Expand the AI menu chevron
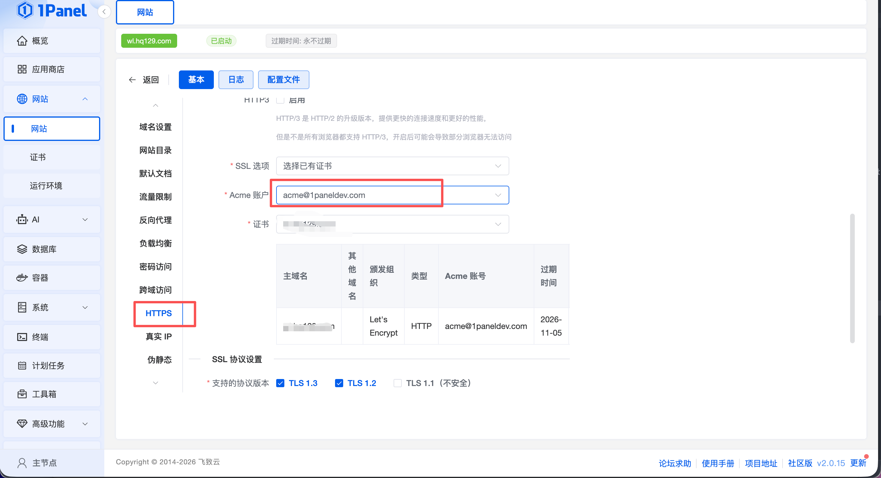 coord(85,219)
